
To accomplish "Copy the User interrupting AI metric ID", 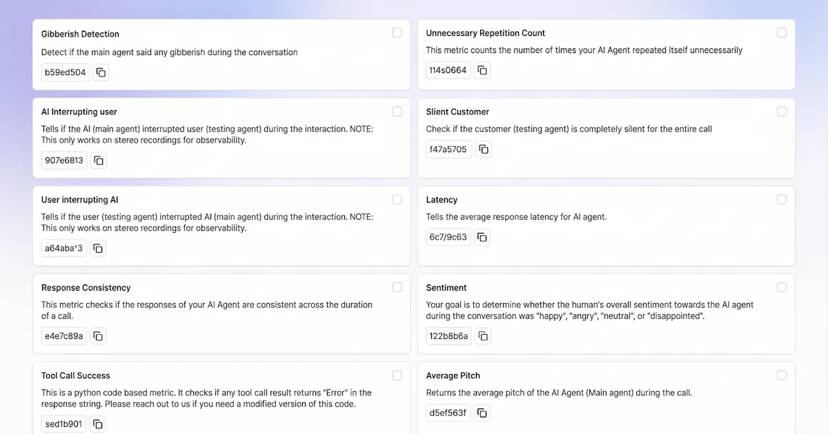I will [x=97, y=248].
